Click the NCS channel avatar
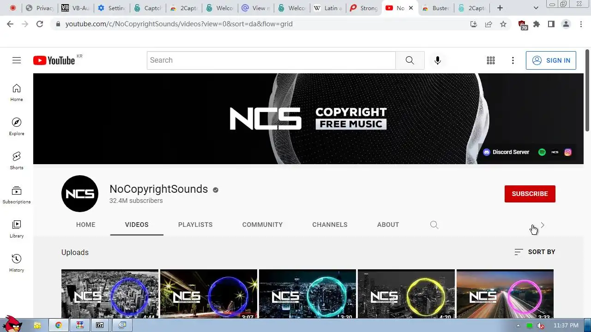This screenshot has width=591, height=332. click(x=80, y=194)
